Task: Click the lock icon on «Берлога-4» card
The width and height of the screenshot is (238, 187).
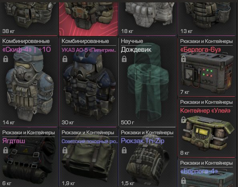Action: click(184, 181)
